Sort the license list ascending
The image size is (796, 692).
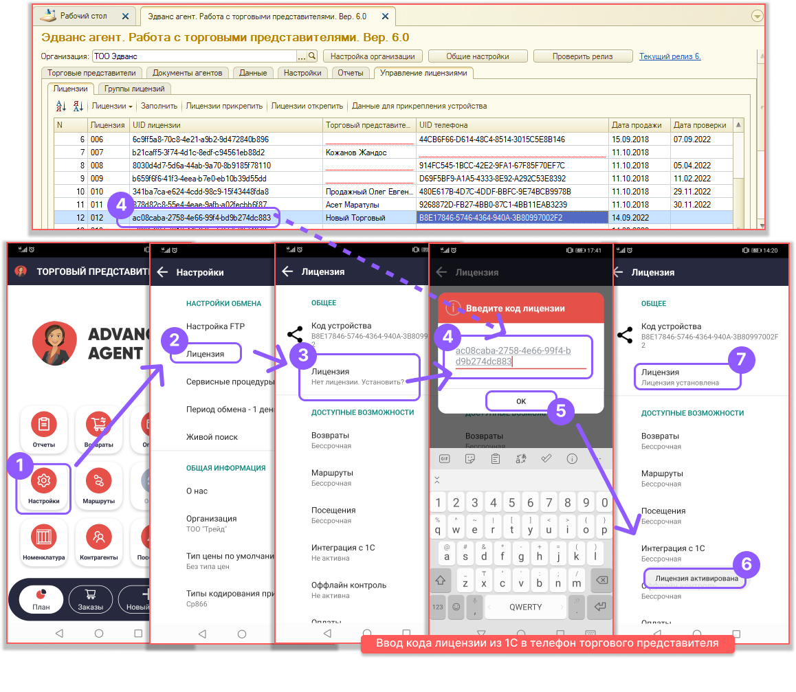click(x=61, y=106)
